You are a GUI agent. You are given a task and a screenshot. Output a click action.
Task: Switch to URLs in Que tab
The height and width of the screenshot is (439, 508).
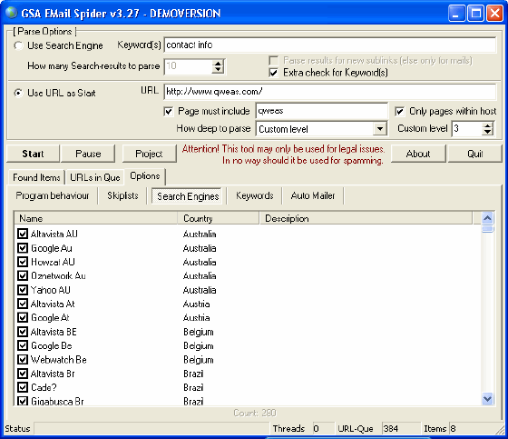(95, 177)
